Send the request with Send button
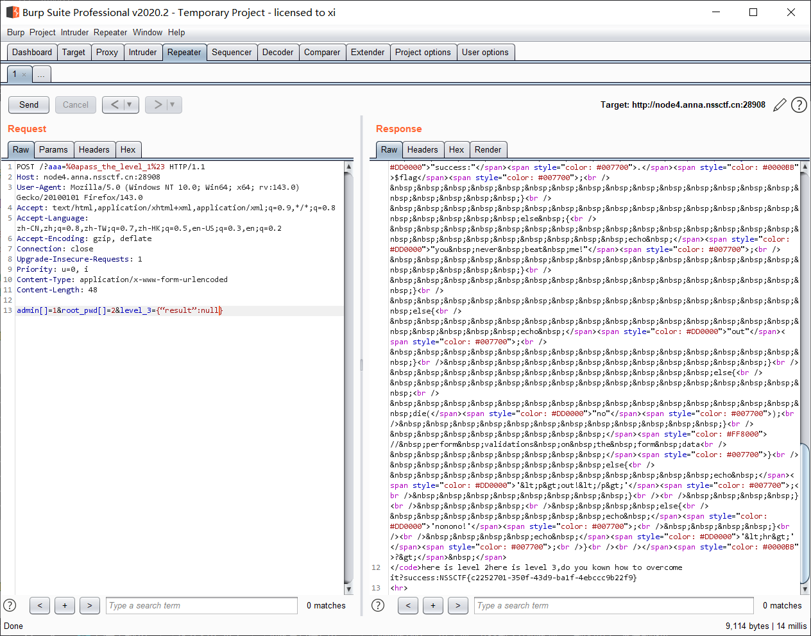This screenshot has height=636, width=811. 29,105
